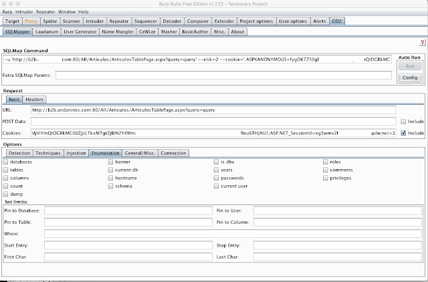Open the User Generator sub-tab
This screenshot has width=428, height=282.
(80, 31)
